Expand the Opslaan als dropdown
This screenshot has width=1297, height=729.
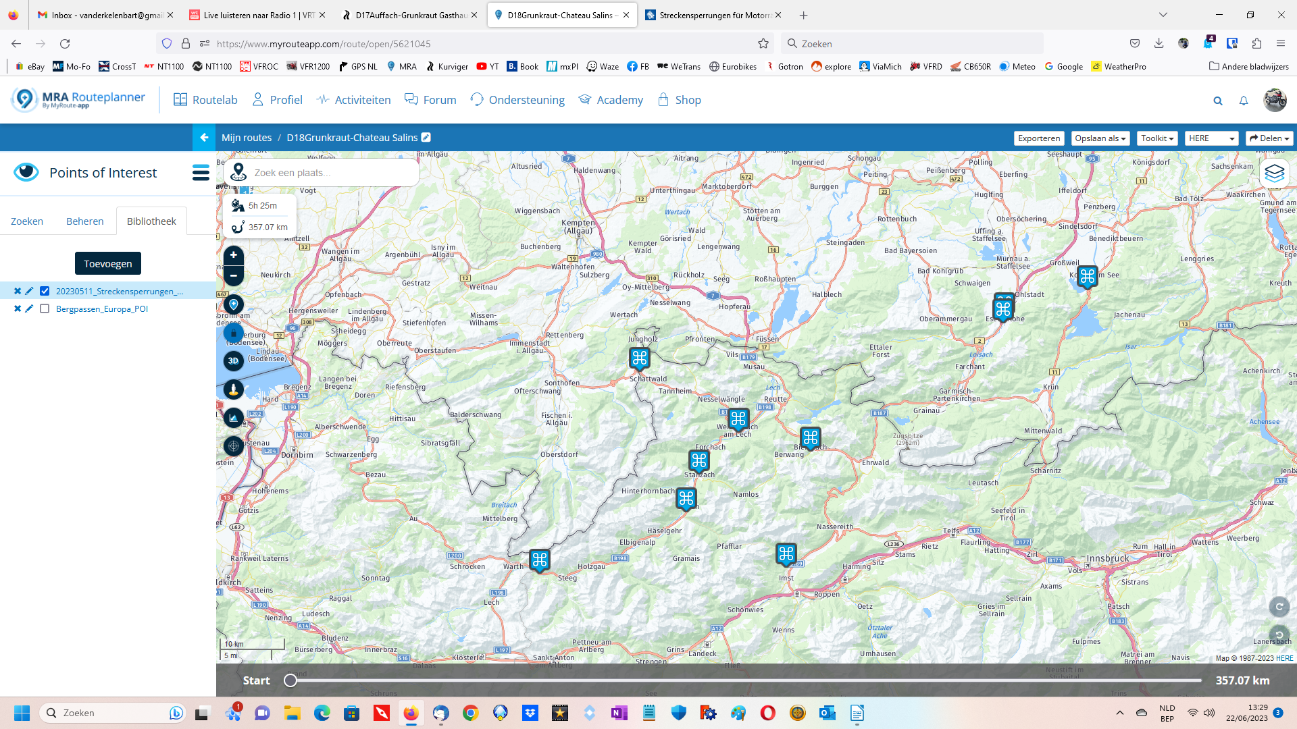[x=1100, y=138]
